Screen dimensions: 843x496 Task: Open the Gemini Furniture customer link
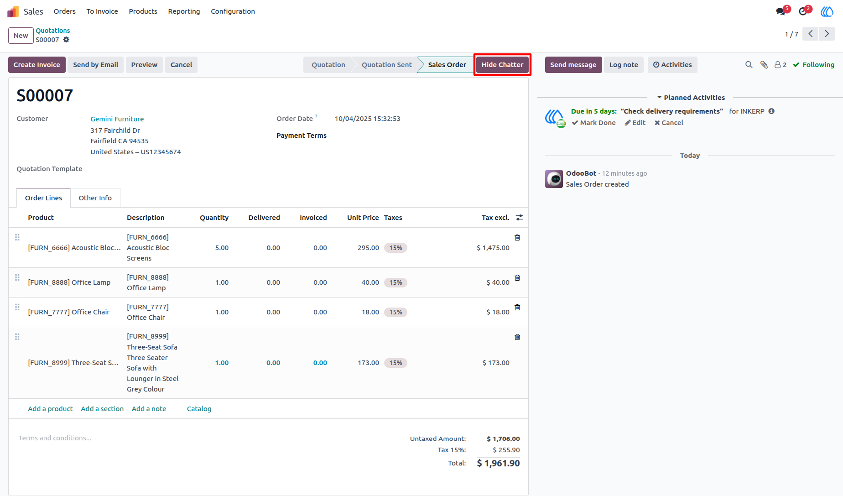(117, 119)
